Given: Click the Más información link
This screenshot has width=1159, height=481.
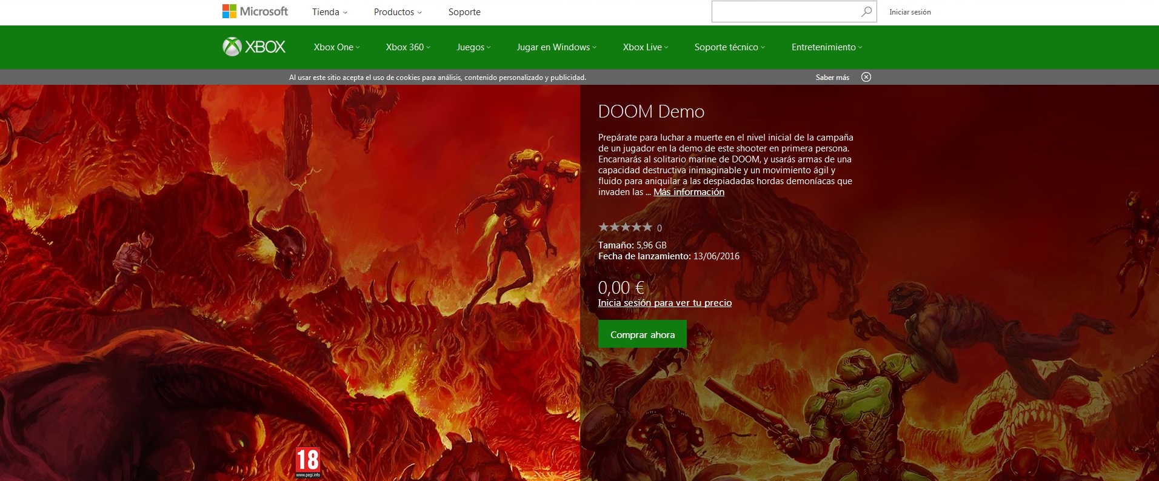Looking at the screenshot, I should click(x=689, y=192).
